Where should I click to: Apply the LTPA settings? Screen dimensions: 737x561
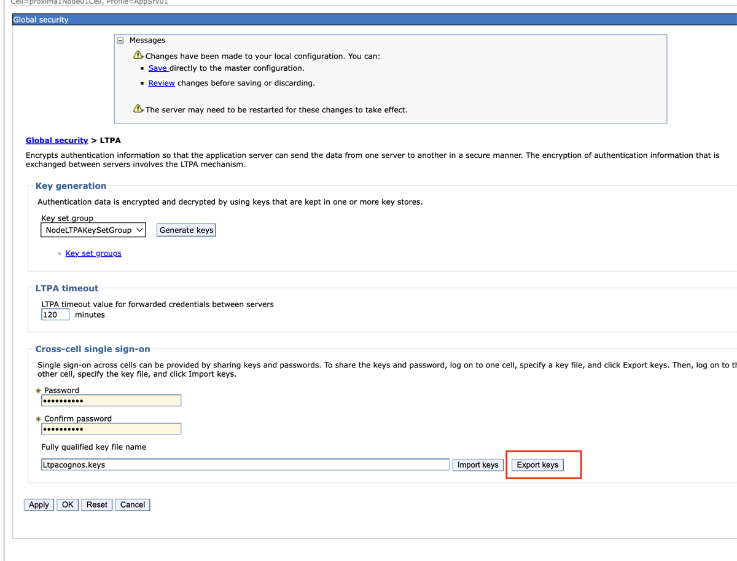(x=39, y=505)
